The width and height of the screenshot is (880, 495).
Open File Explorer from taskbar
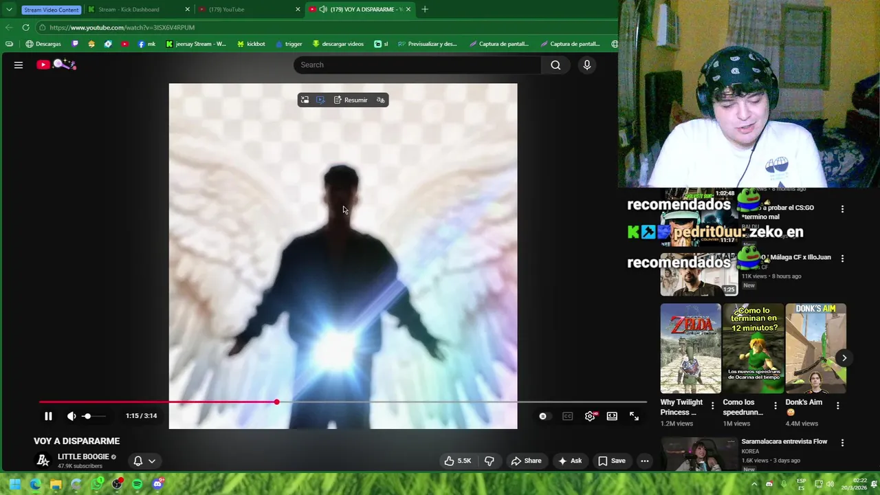coord(56,484)
